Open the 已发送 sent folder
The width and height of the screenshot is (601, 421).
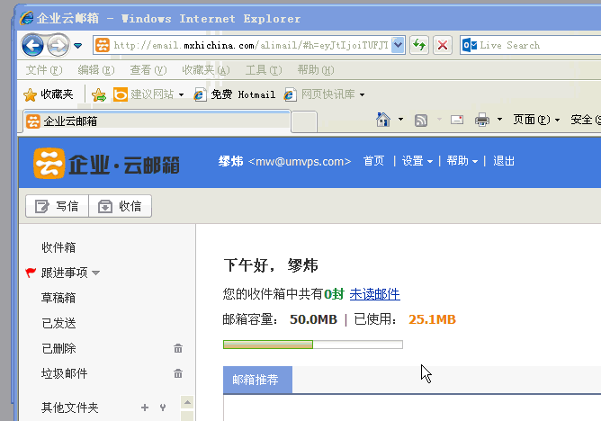click(58, 323)
